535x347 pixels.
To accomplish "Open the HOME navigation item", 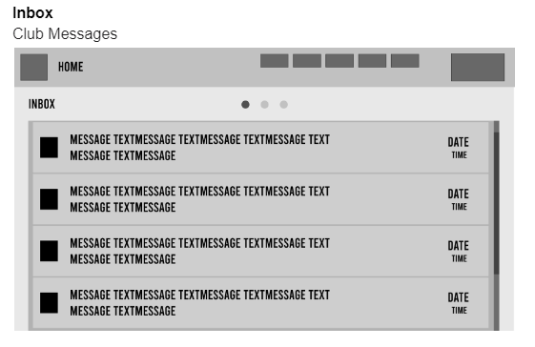I will [x=71, y=67].
